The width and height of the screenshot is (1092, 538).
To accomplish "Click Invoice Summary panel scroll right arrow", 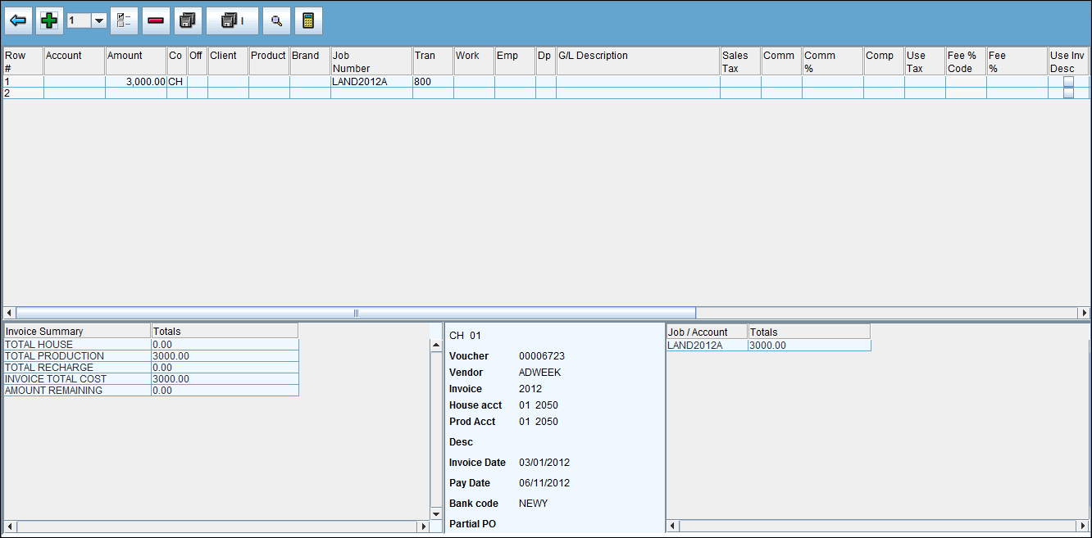I will point(423,526).
